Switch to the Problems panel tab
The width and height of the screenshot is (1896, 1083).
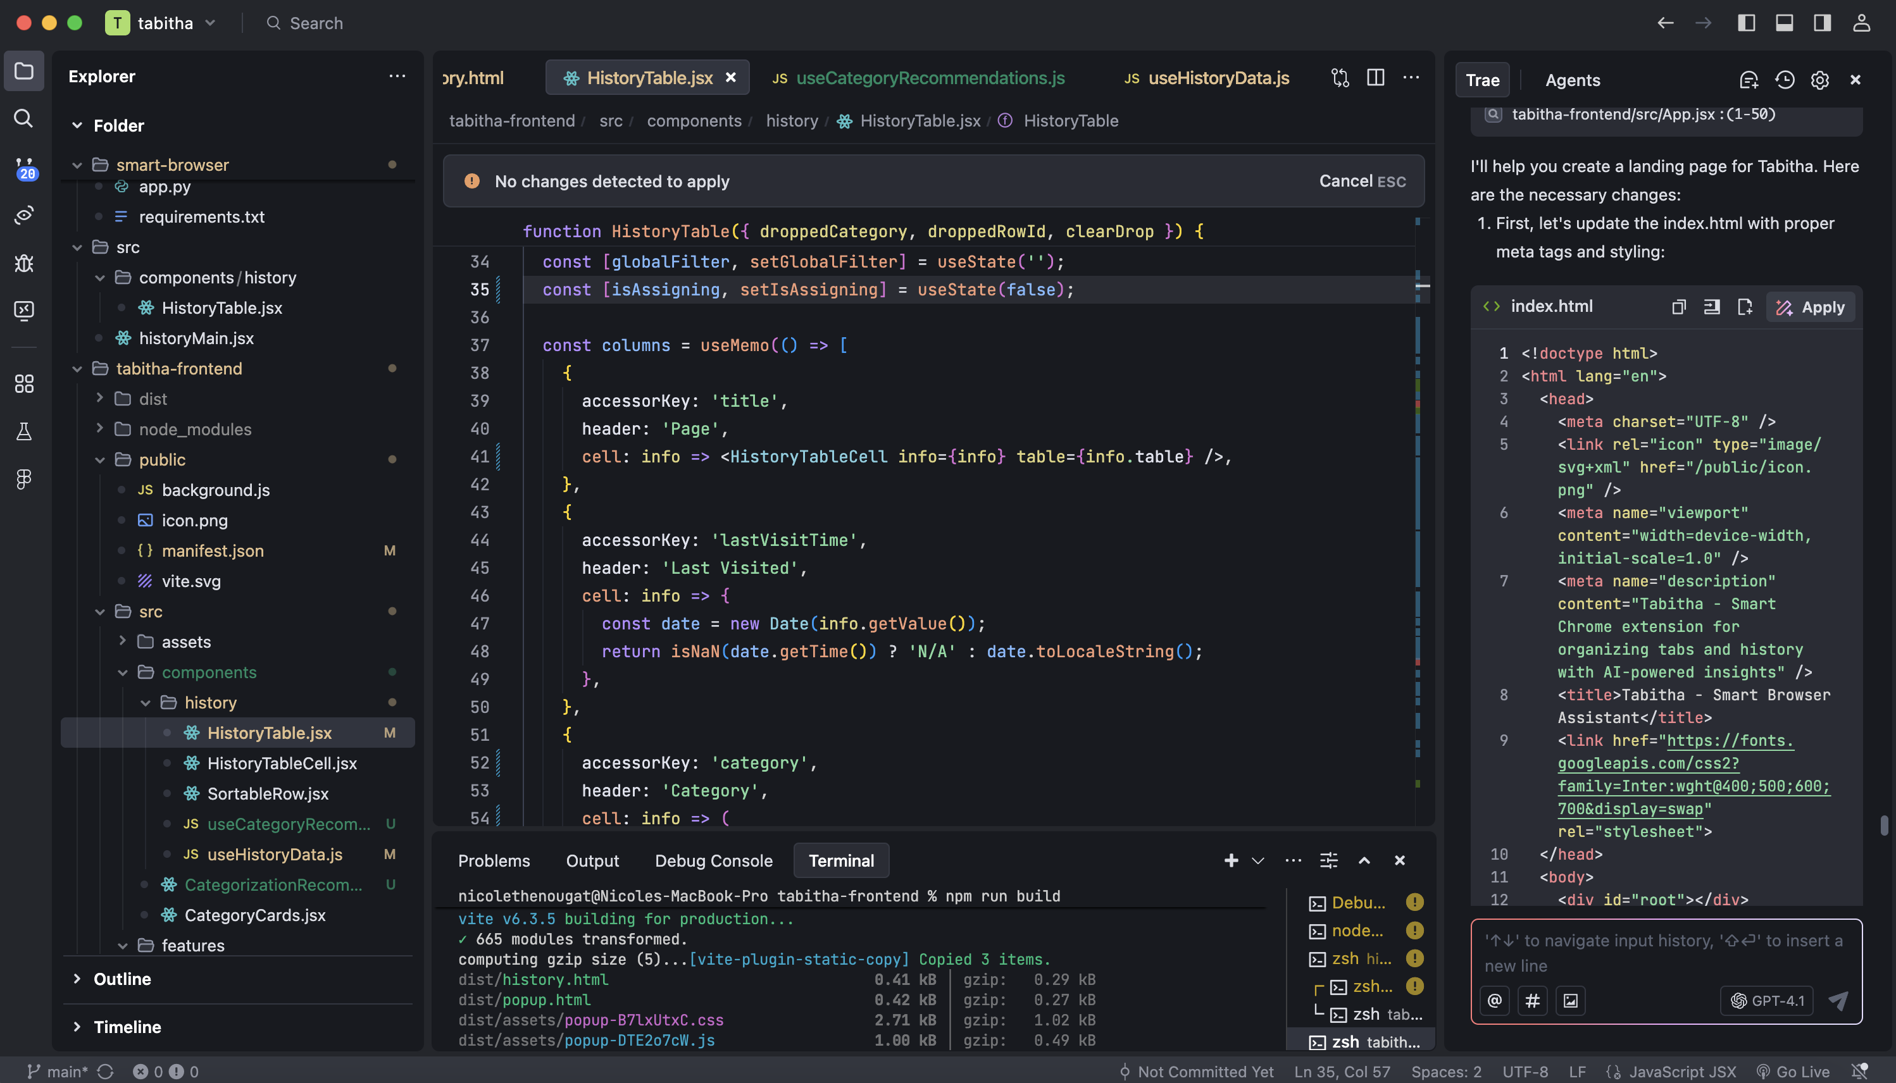click(494, 860)
